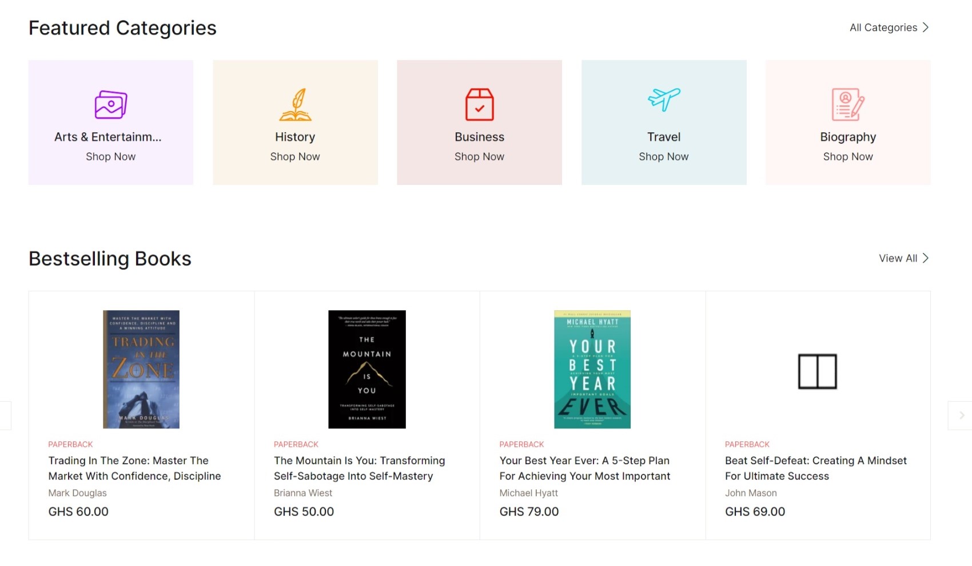Open Trading In The Zone book cover
Image resolution: width=972 pixels, height=566 pixels.
[x=141, y=369]
